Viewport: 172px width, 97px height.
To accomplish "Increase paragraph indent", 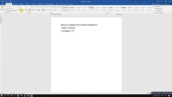I will click(55, 7).
